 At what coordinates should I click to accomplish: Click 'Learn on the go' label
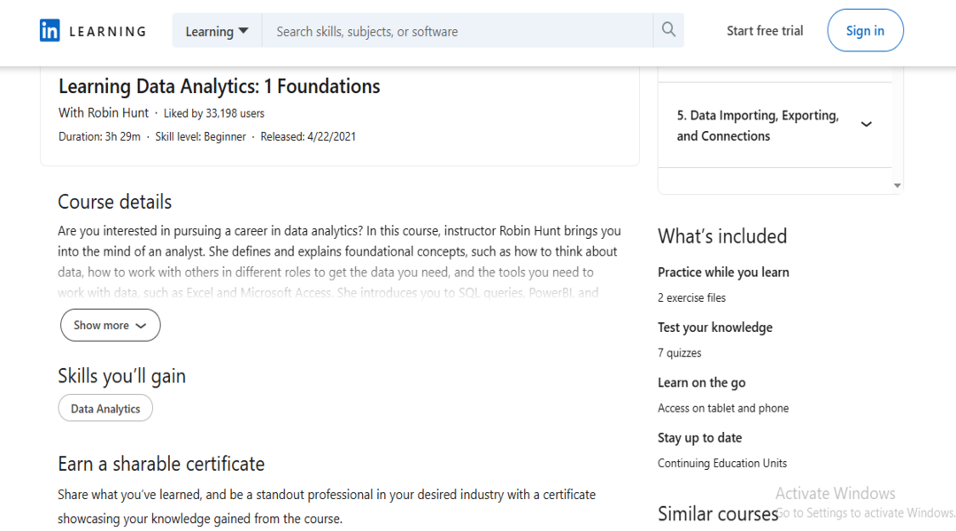pyautogui.click(x=701, y=383)
